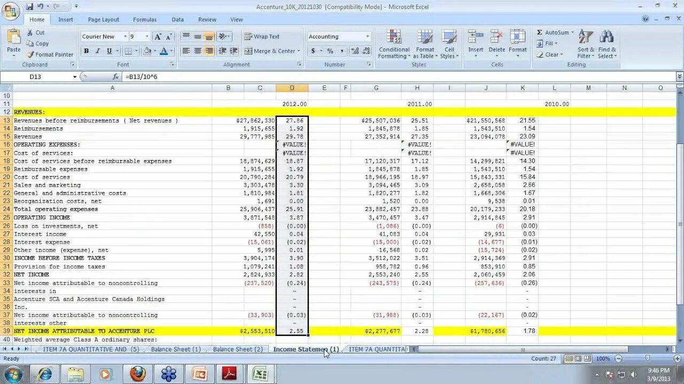Toggle Bold formatting

86,51
